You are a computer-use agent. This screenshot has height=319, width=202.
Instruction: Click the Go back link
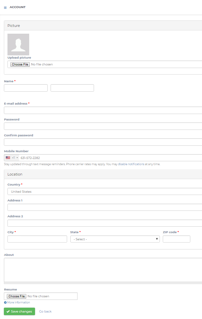point(45,311)
